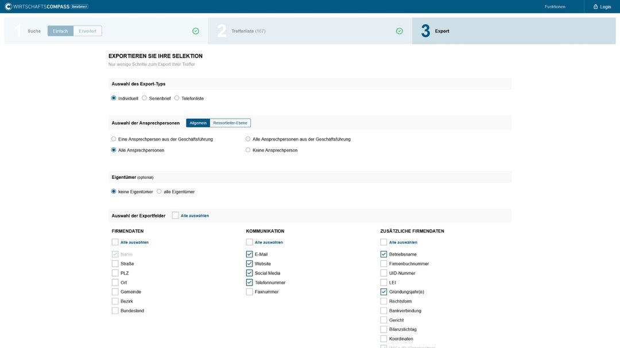Select the Einfach search mode
Screen dimensions: 620x348
point(60,31)
